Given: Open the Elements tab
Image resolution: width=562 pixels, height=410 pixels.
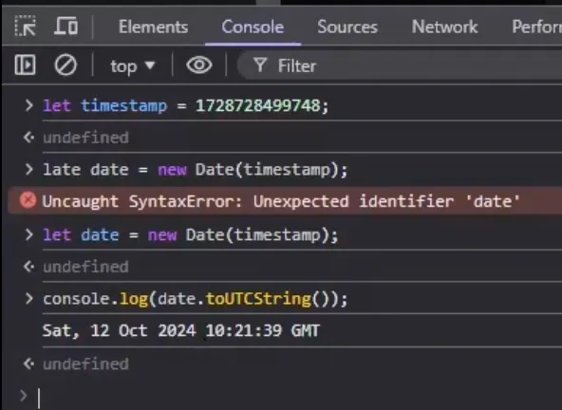Looking at the screenshot, I should point(153,27).
